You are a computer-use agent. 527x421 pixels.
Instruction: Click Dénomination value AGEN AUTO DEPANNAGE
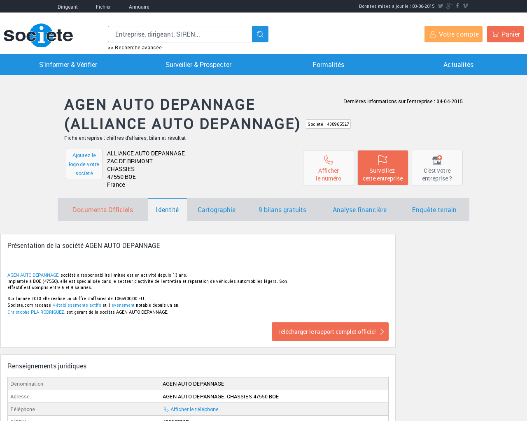194,384
